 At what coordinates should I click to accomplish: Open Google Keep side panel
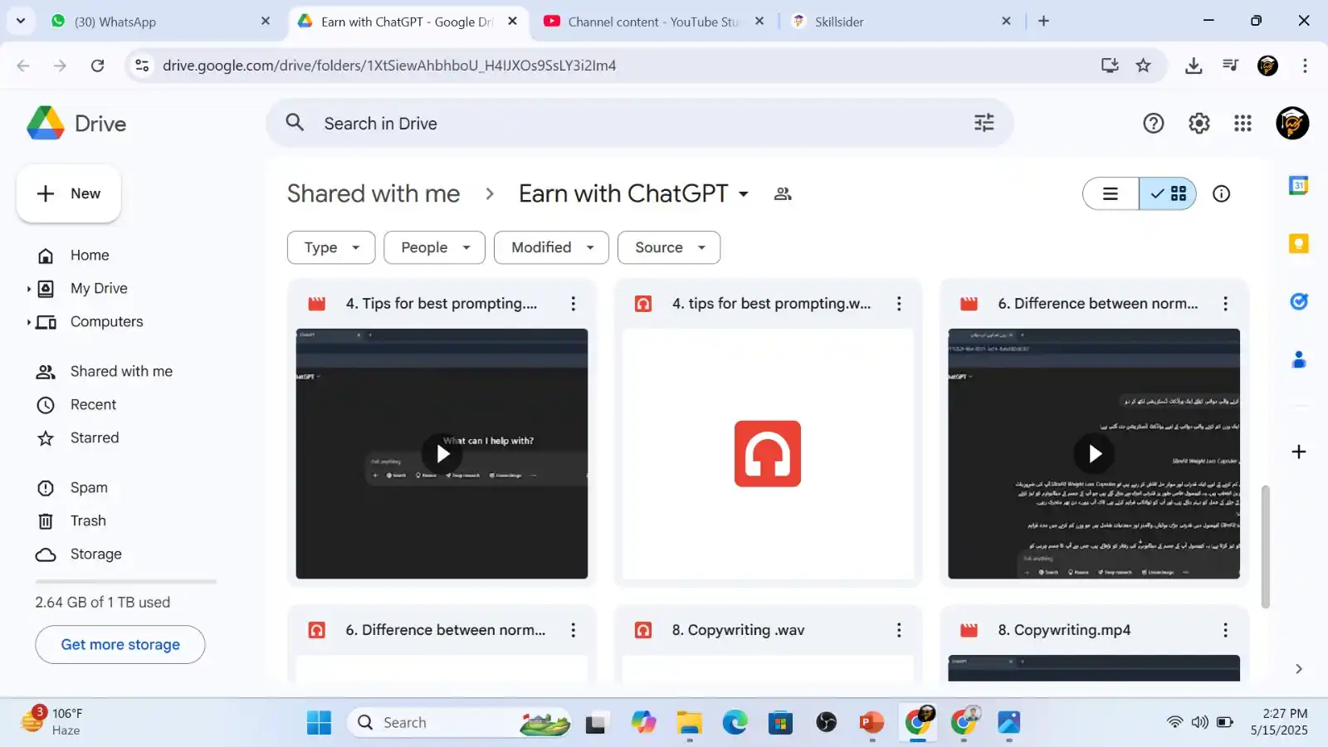point(1298,243)
